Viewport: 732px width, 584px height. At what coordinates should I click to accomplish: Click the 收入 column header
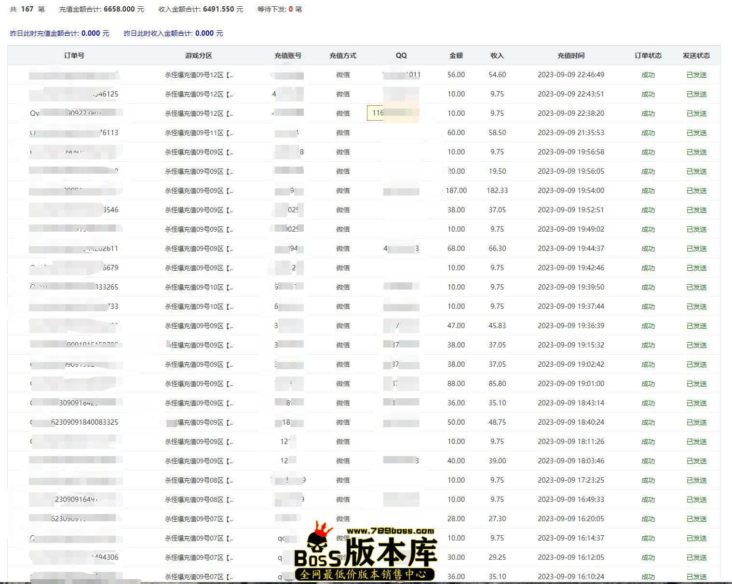pos(497,55)
